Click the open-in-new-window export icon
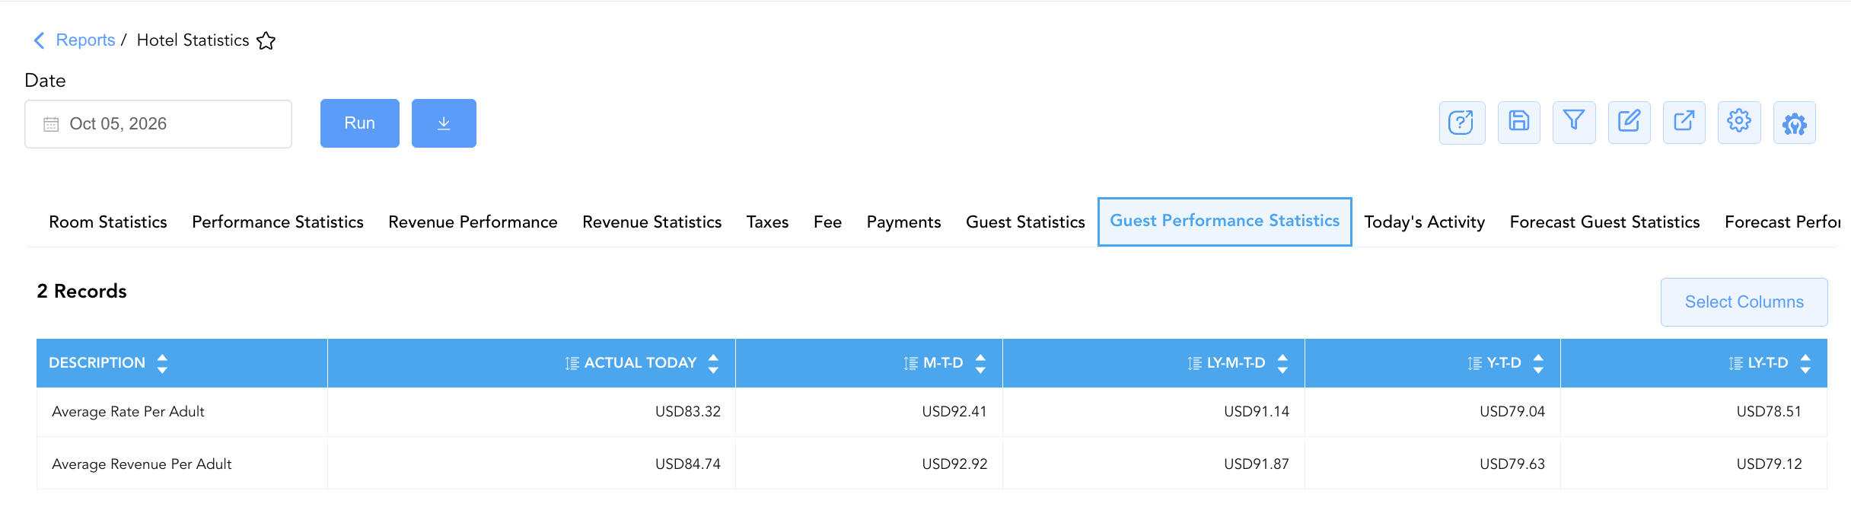This screenshot has width=1851, height=507. pos(1684,122)
